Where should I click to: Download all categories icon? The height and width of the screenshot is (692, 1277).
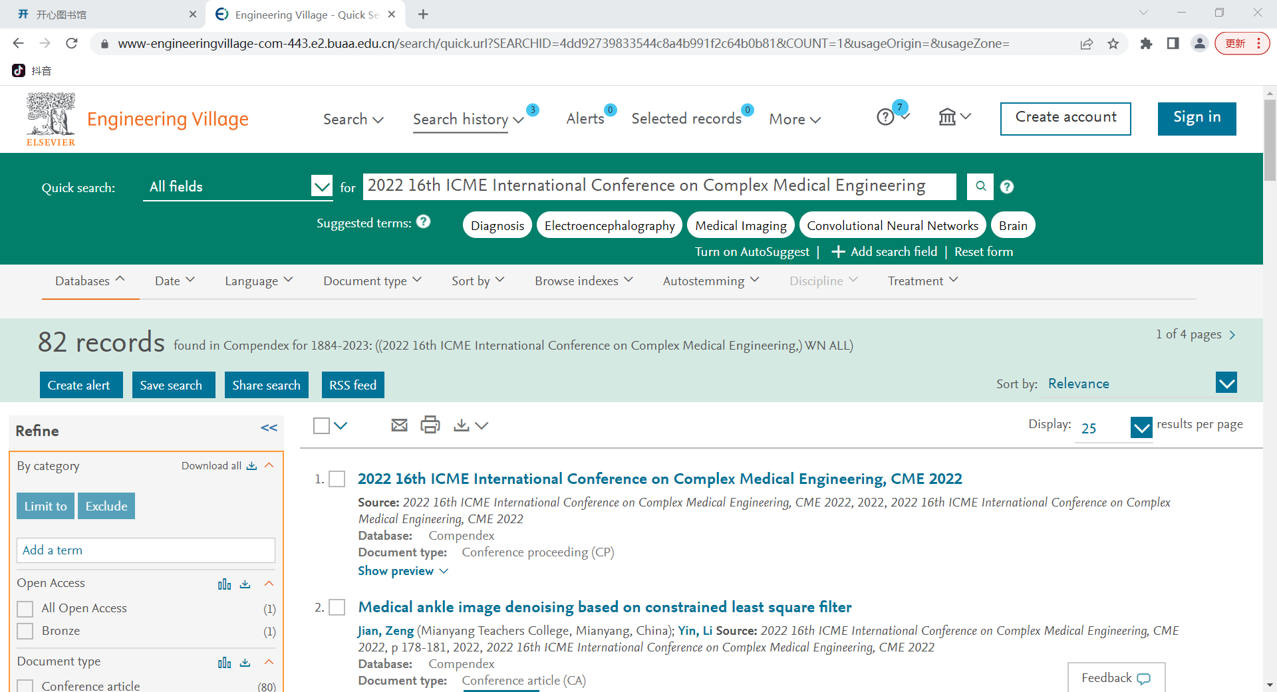(x=251, y=466)
